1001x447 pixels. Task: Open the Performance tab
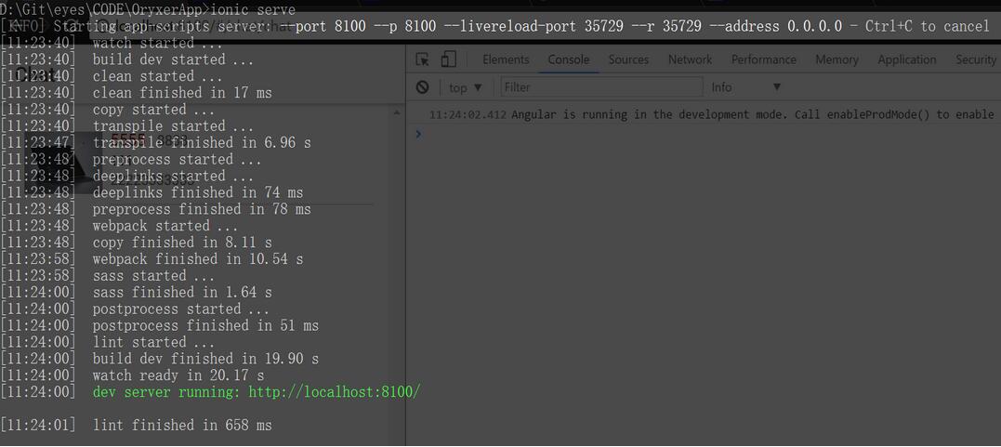point(763,59)
